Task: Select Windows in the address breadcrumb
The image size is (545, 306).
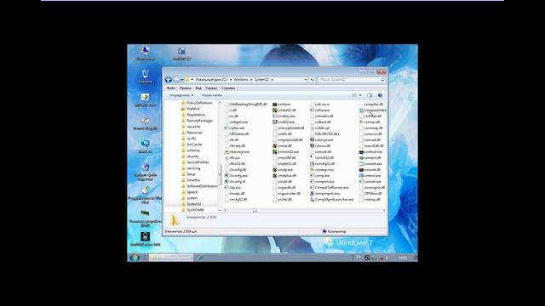Action: click(x=241, y=80)
